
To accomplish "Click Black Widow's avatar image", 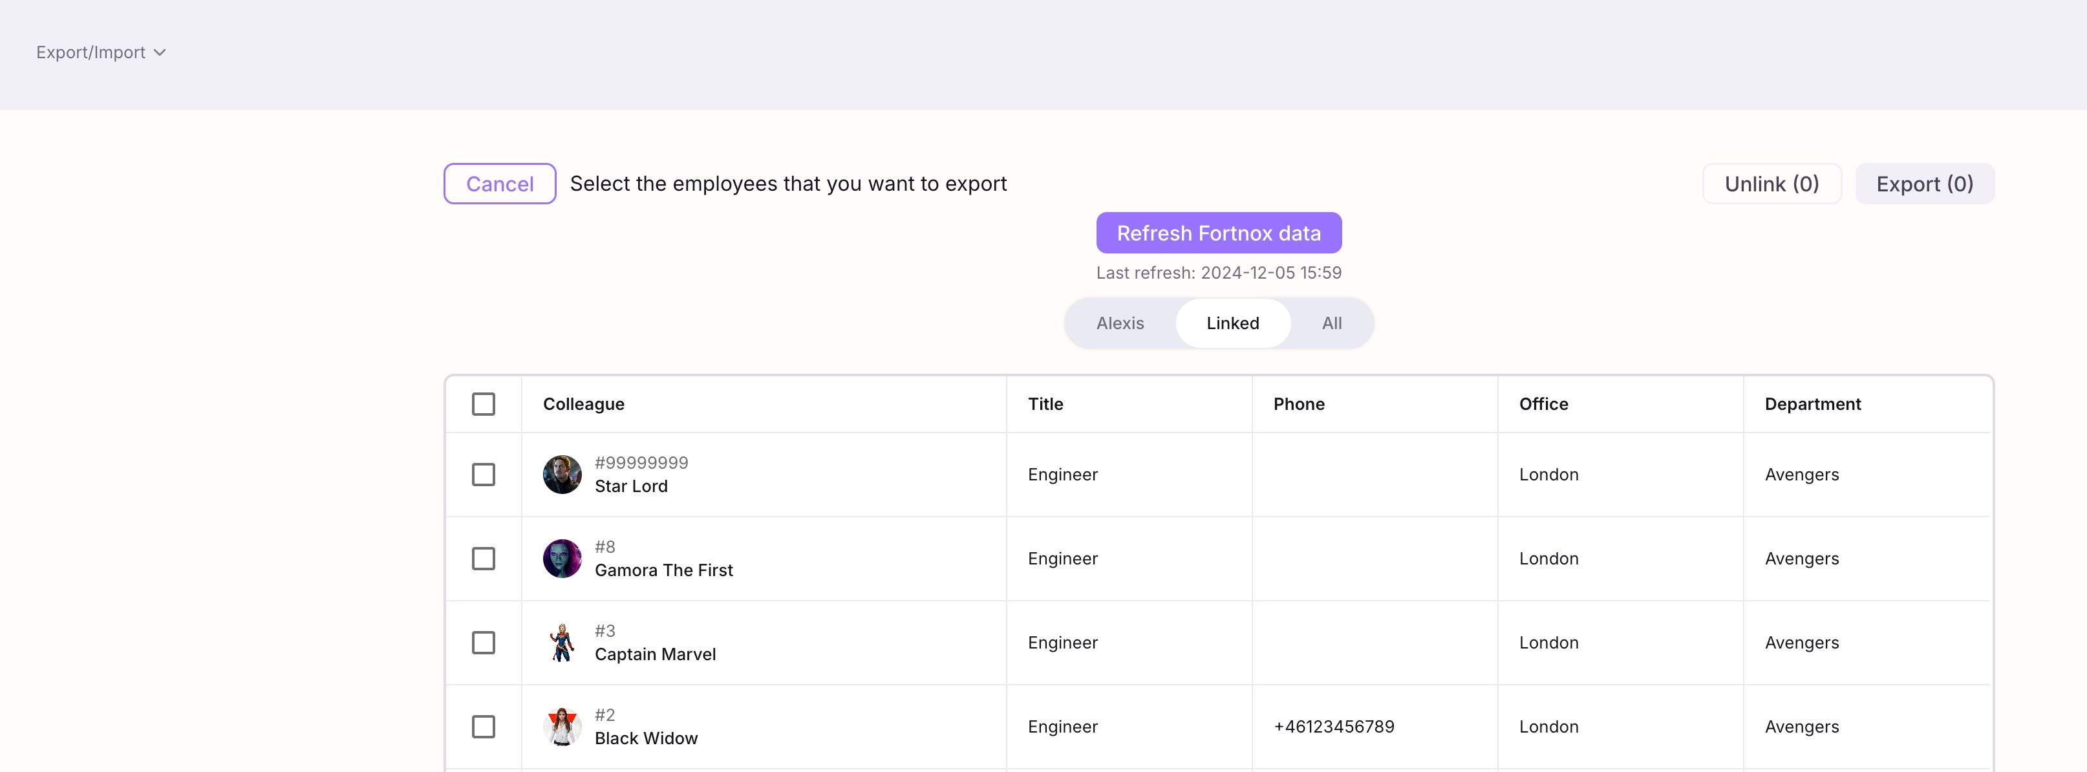I will (561, 727).
